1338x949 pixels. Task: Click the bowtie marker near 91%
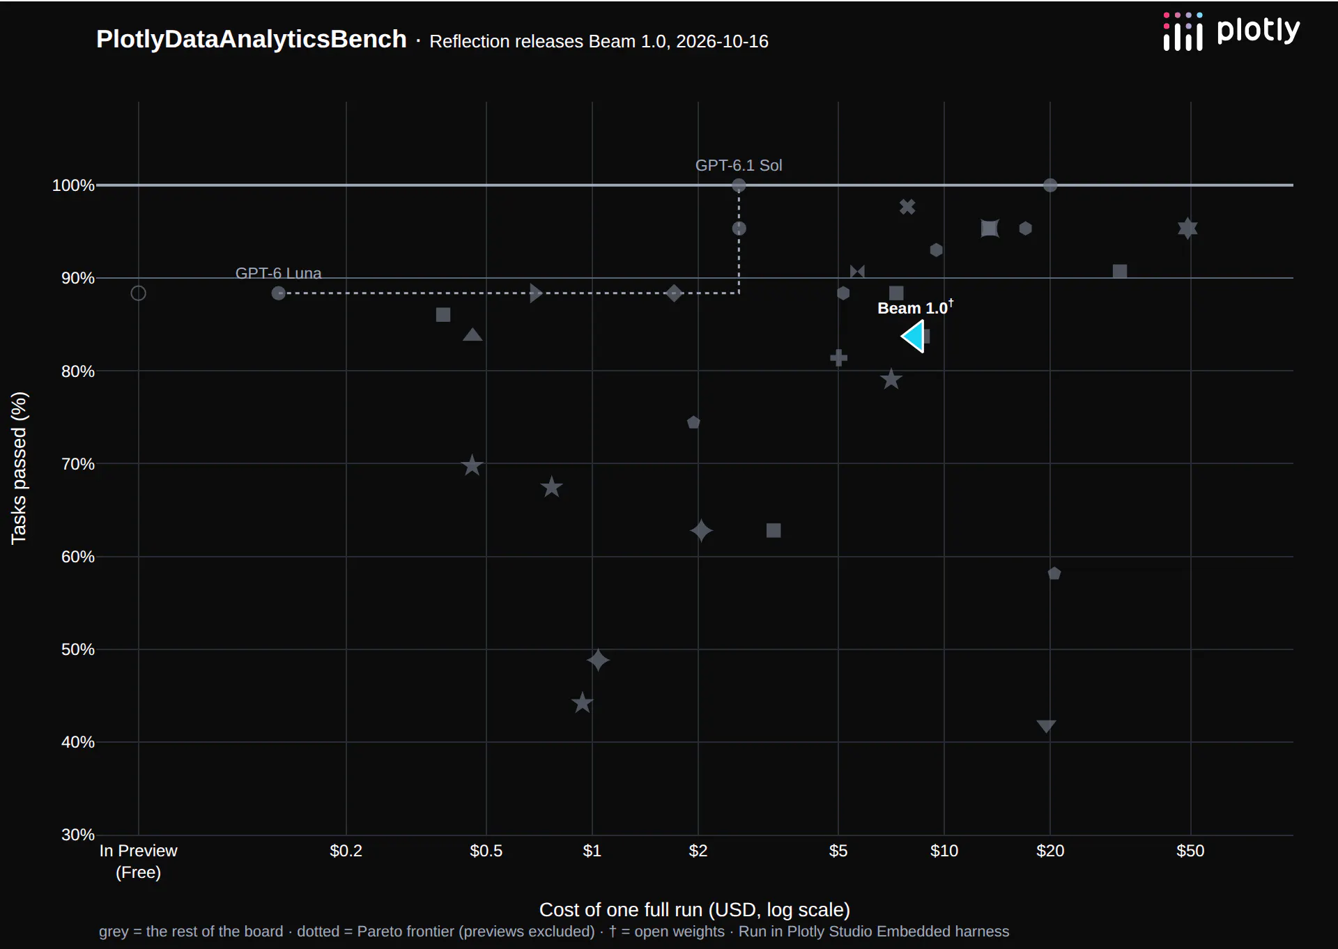click(x=857, y=272)
